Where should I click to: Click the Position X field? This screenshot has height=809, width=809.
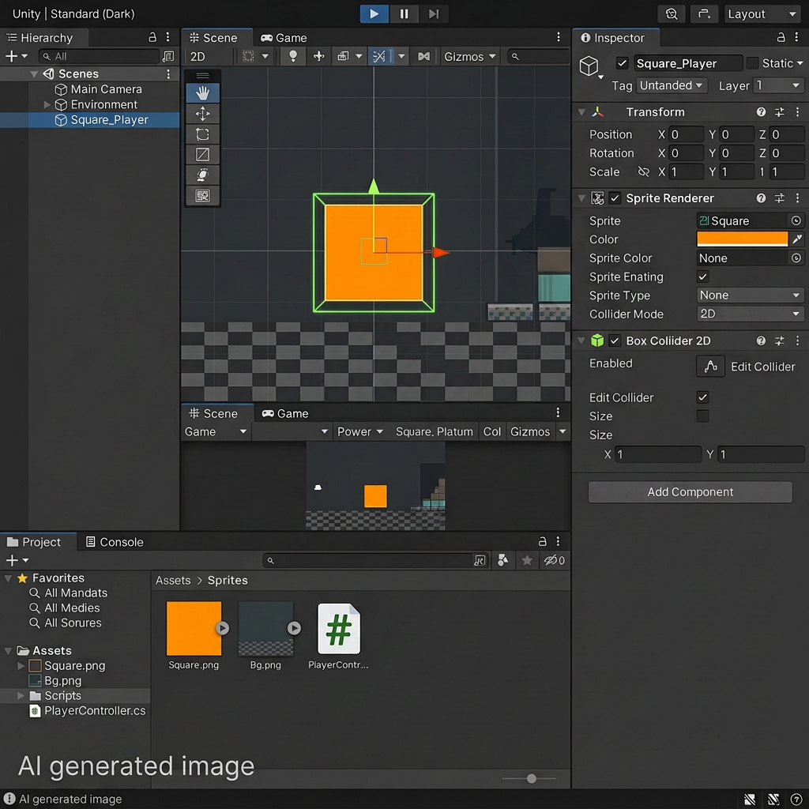687,134
